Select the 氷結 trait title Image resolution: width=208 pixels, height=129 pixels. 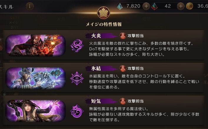tap(96, 68)
